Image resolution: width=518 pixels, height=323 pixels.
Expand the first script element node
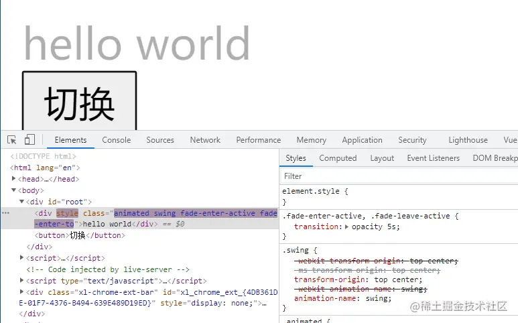pyautogui.click(x=22, y=257)
